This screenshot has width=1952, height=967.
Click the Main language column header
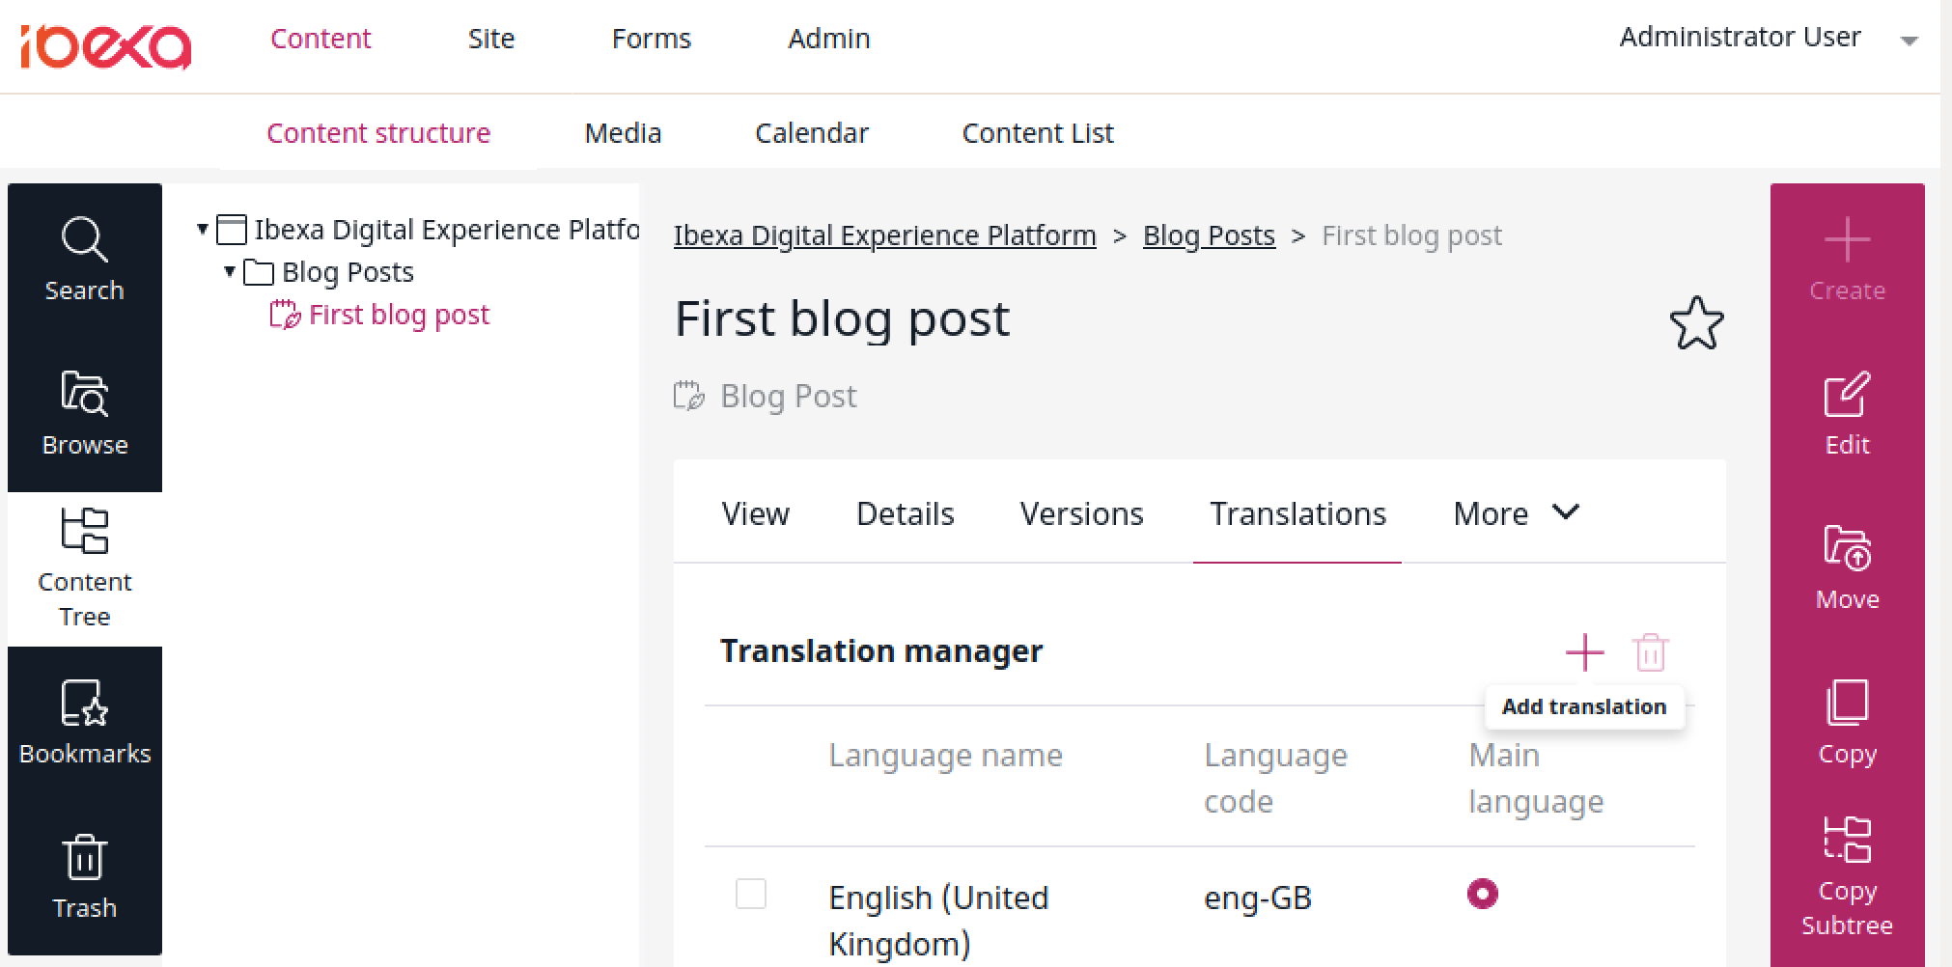(1536, 778)
